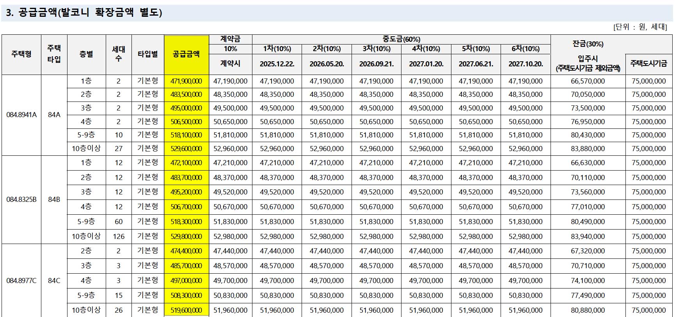
Task: Click the 2027.10.20. installment date header
Action: coord(526,64)
